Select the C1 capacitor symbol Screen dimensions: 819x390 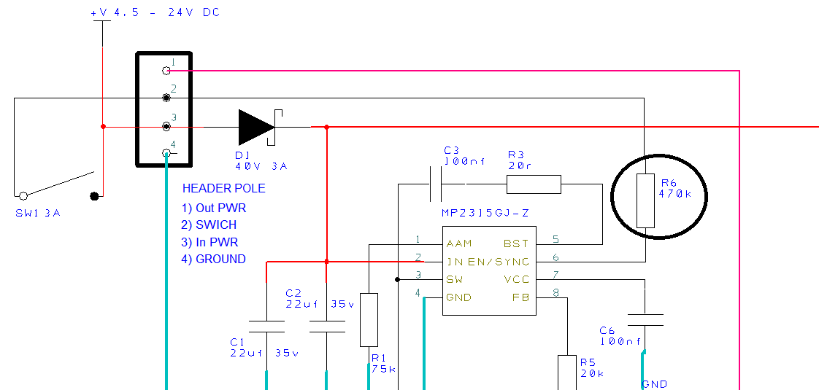tap(267, 327)
